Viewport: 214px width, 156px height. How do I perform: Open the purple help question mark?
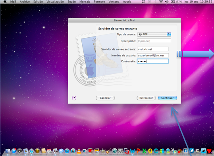tap(74, 98)
